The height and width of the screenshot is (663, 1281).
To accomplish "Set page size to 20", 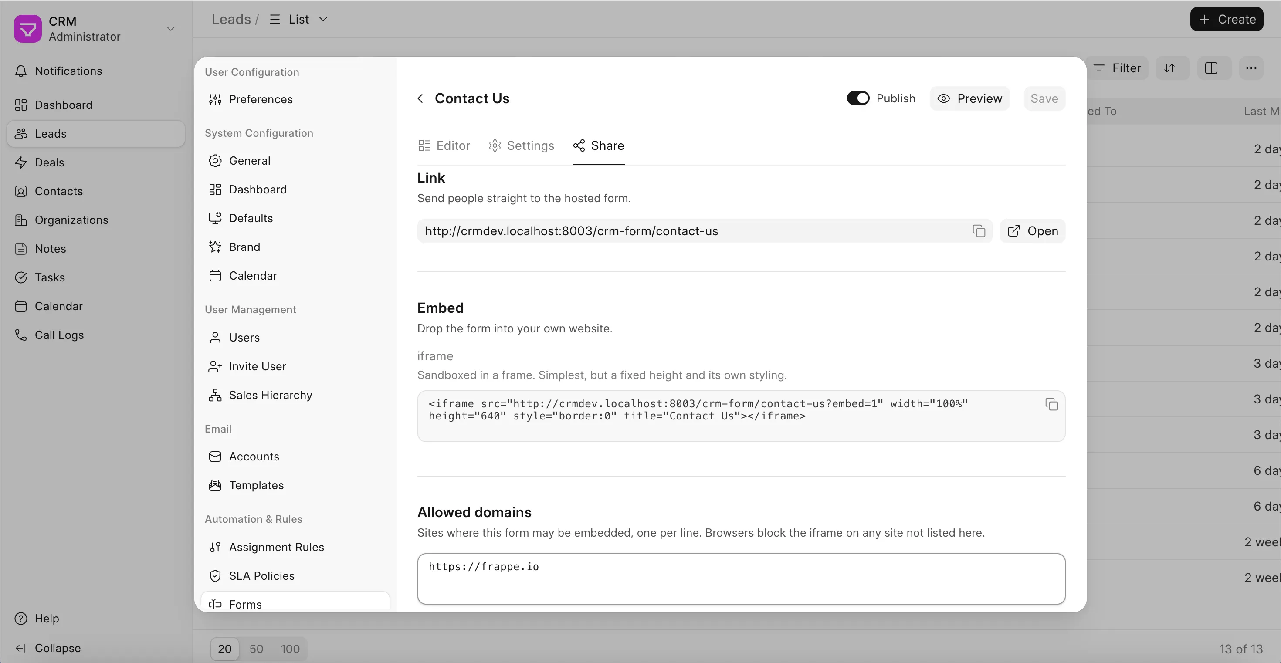I will point(225,649).
